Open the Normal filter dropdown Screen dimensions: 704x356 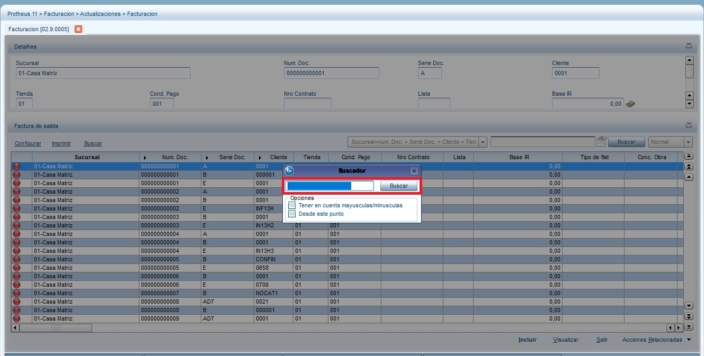(688, 142)
